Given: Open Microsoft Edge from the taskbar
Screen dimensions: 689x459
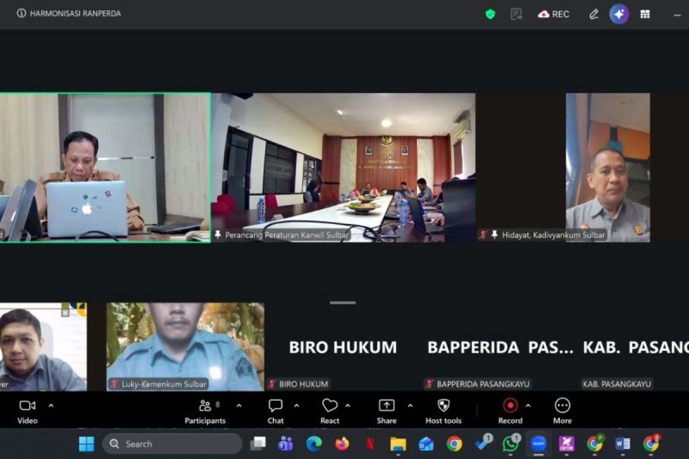Looking at the screenshot, I should 313,444.
